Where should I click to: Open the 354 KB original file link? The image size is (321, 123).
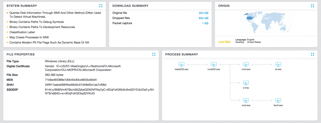(x=203, y=13)
